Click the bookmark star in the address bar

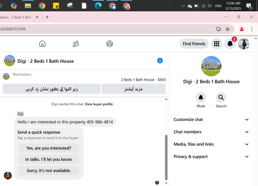point(228,29)
